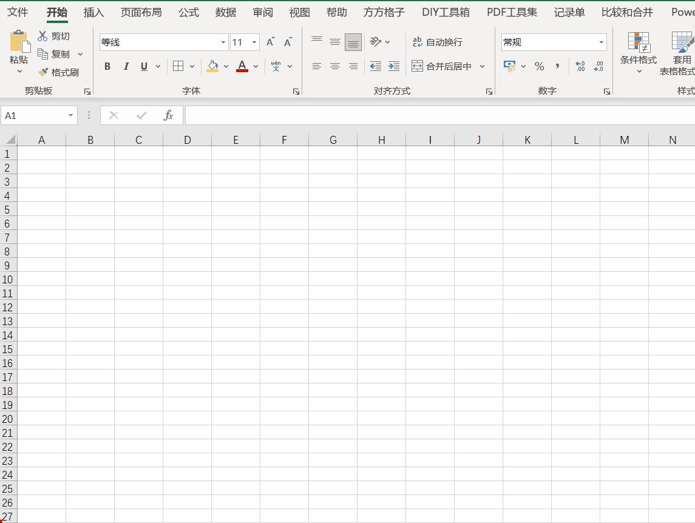
Task: Increase font size with the larger A icon
Action: 270,42
